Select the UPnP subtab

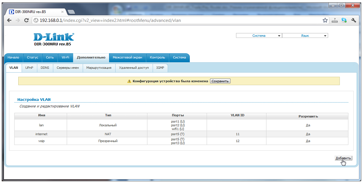(x=29, y=68)
